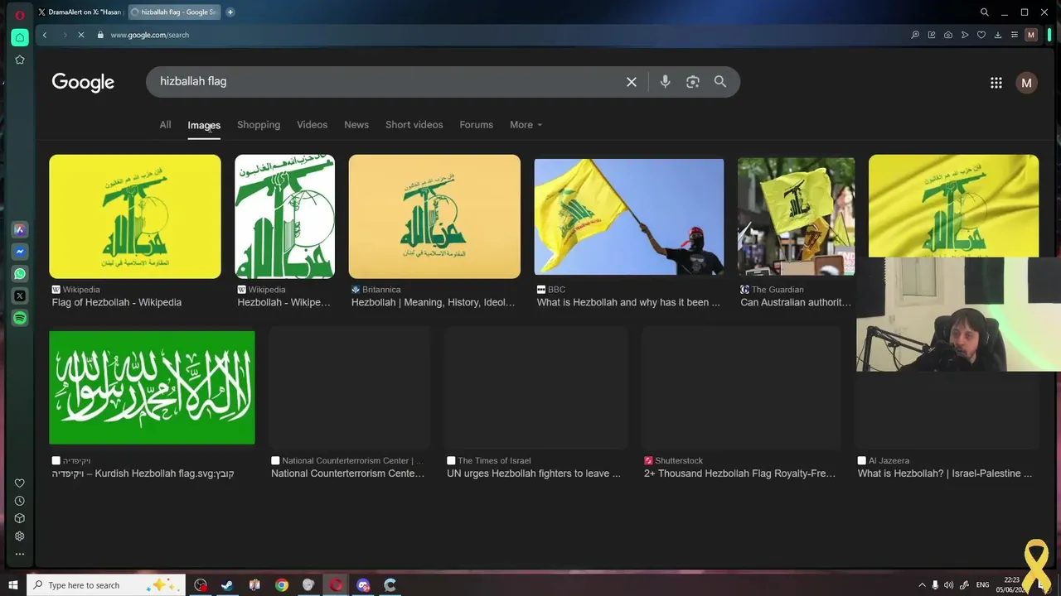
Task: Open the Windows Start menu
Action: [12, 585]
